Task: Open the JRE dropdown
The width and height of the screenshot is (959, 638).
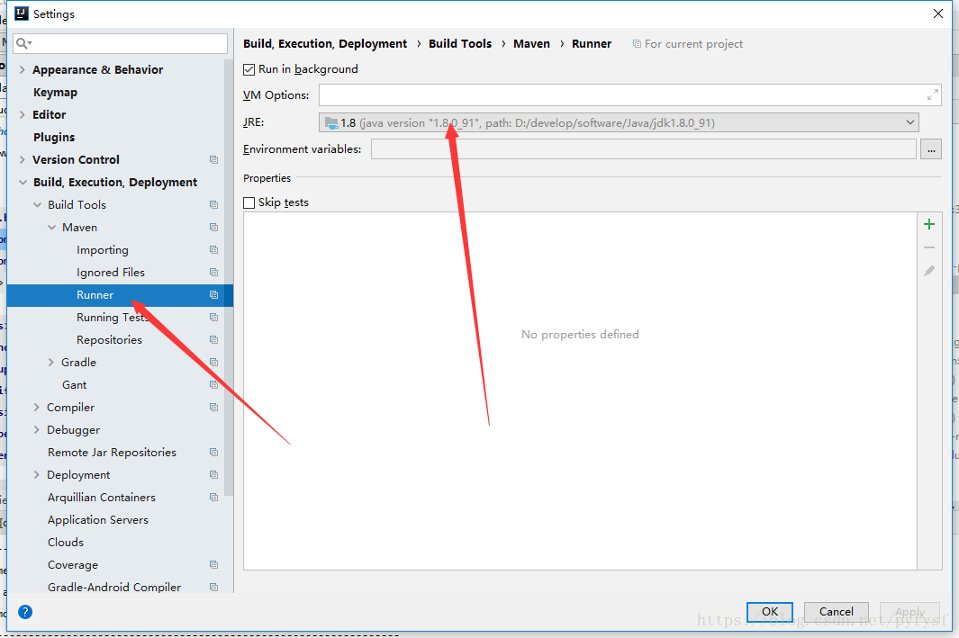Action: (x=619, y=122)
